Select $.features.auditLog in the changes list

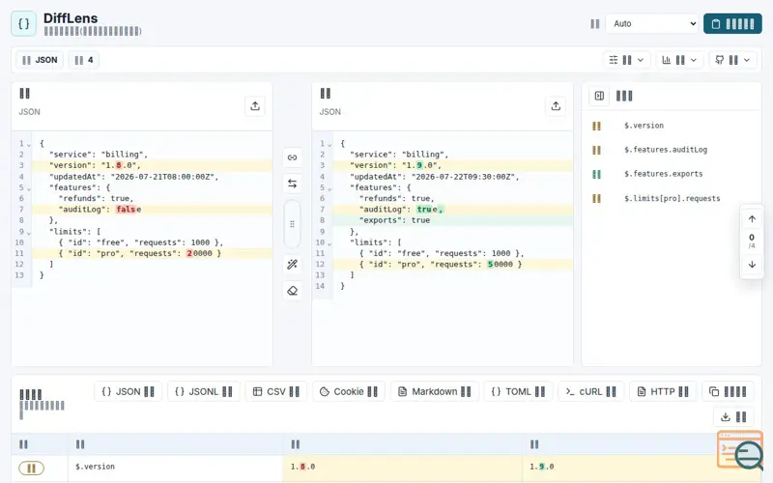click(x=666, y=150)
